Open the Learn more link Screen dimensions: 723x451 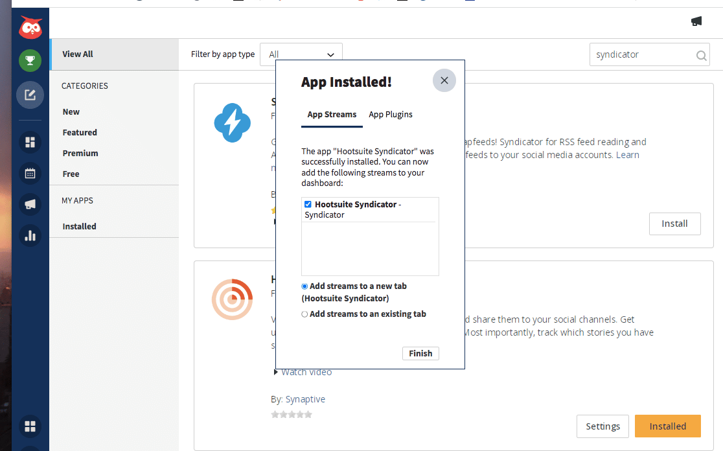628,155
